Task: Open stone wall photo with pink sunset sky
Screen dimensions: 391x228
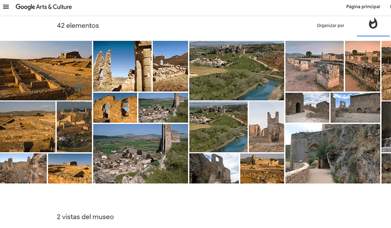Action: 362,66
